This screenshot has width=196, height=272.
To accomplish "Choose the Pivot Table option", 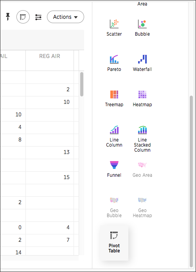I will 114,243.
